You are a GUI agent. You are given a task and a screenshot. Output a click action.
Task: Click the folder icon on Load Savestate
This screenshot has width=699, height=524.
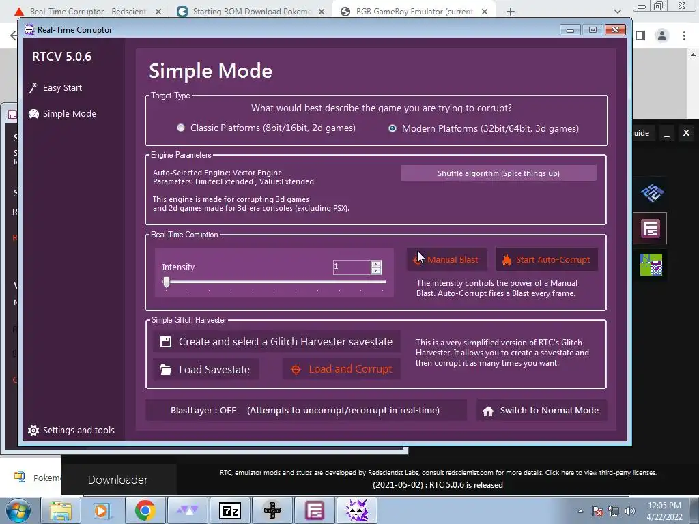tap(166, 369)
